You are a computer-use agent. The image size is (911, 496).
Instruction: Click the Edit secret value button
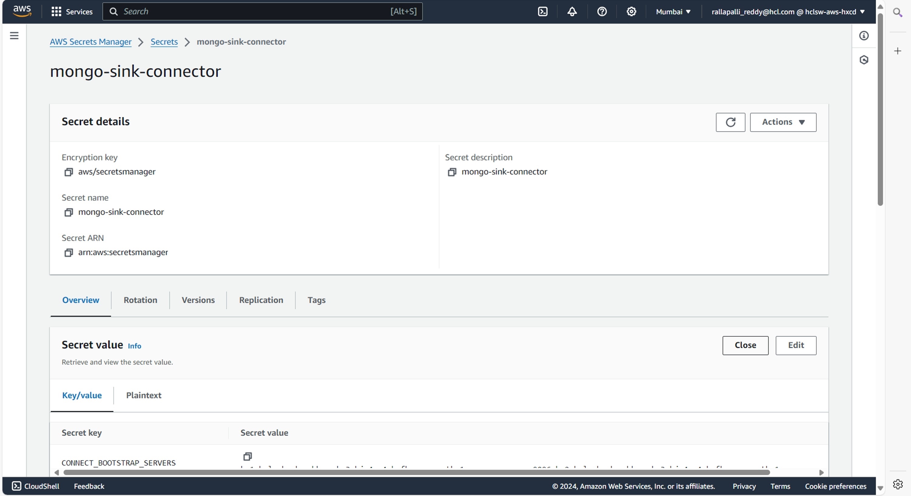[x=796, y=345]
